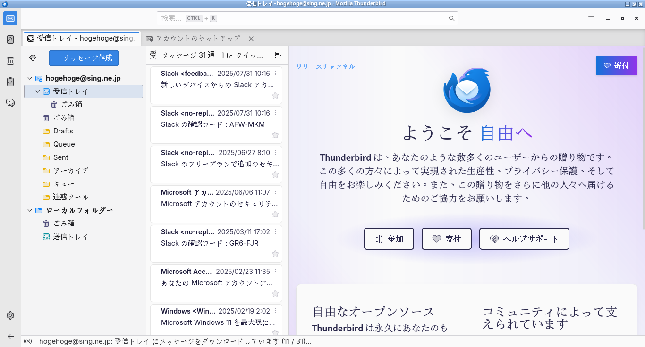Open the Calendar space
Image resolution: width=645 pixels, height=347 pixels.
pyautogui.click(x=10, y=61)
